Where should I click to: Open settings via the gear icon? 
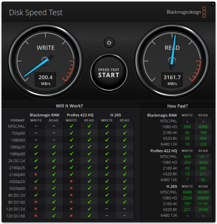(109, 43)
